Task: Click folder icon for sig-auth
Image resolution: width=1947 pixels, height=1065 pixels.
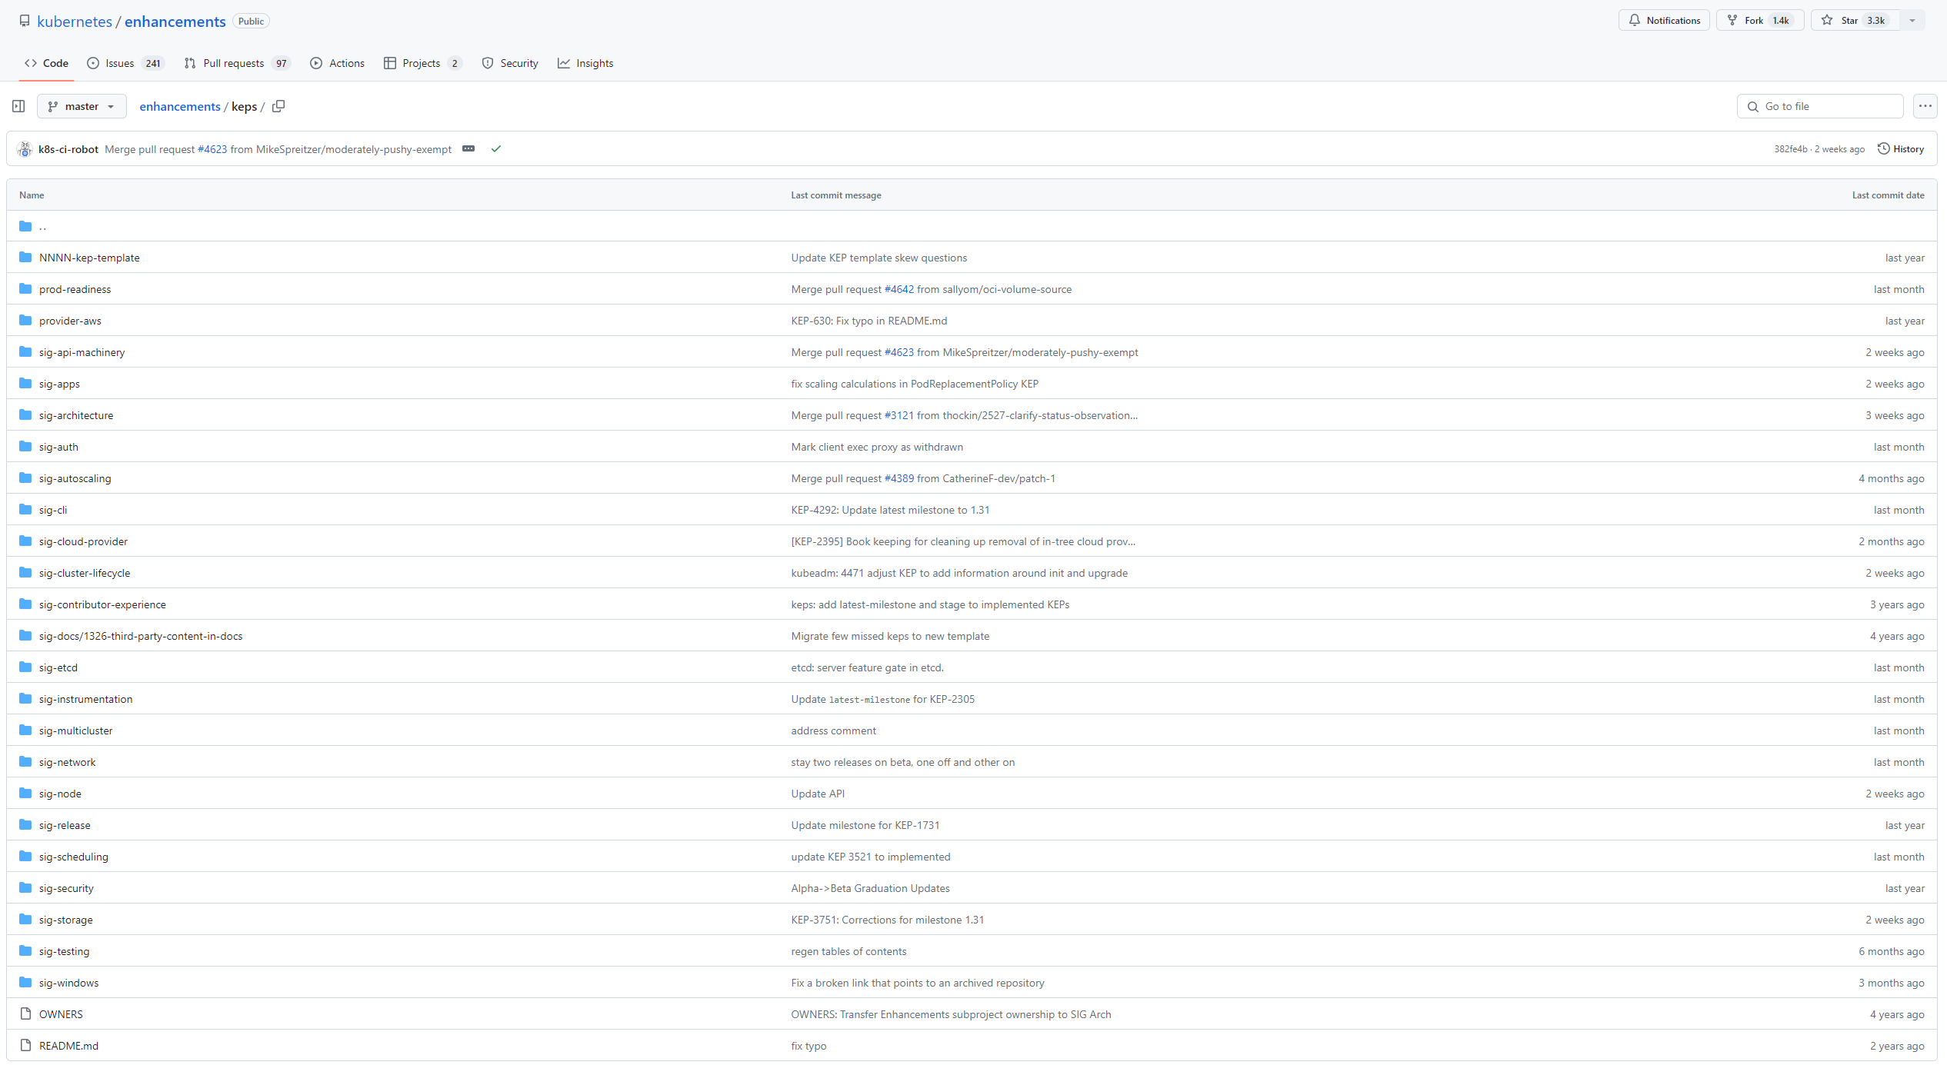Action: (x=25, y=447)
